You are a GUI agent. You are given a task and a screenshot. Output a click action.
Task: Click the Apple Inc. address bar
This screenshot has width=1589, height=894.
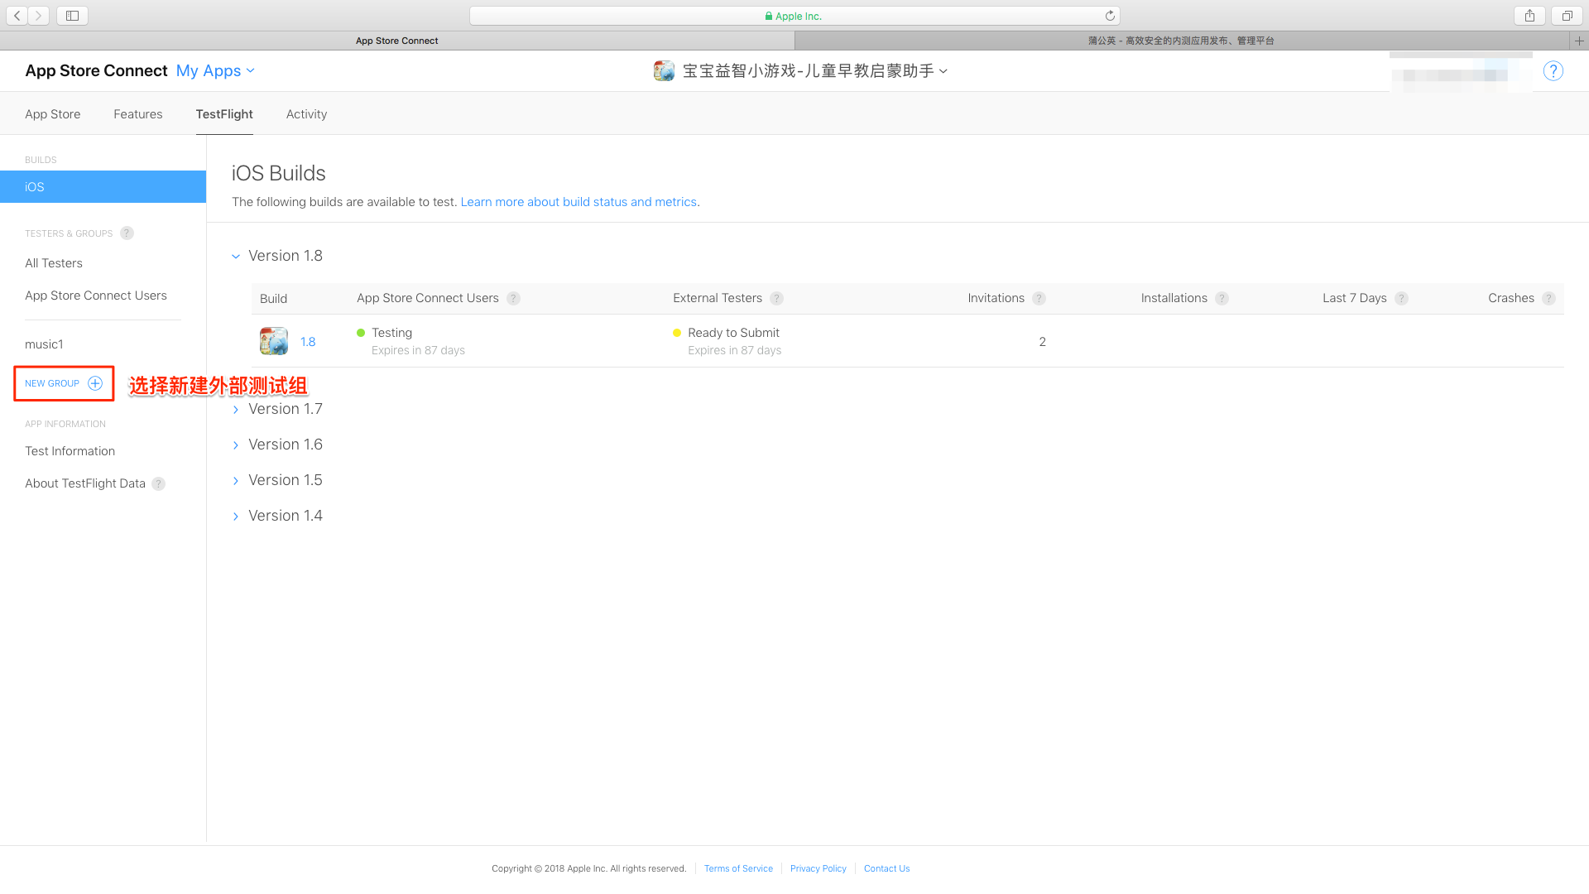click(794, 16)
